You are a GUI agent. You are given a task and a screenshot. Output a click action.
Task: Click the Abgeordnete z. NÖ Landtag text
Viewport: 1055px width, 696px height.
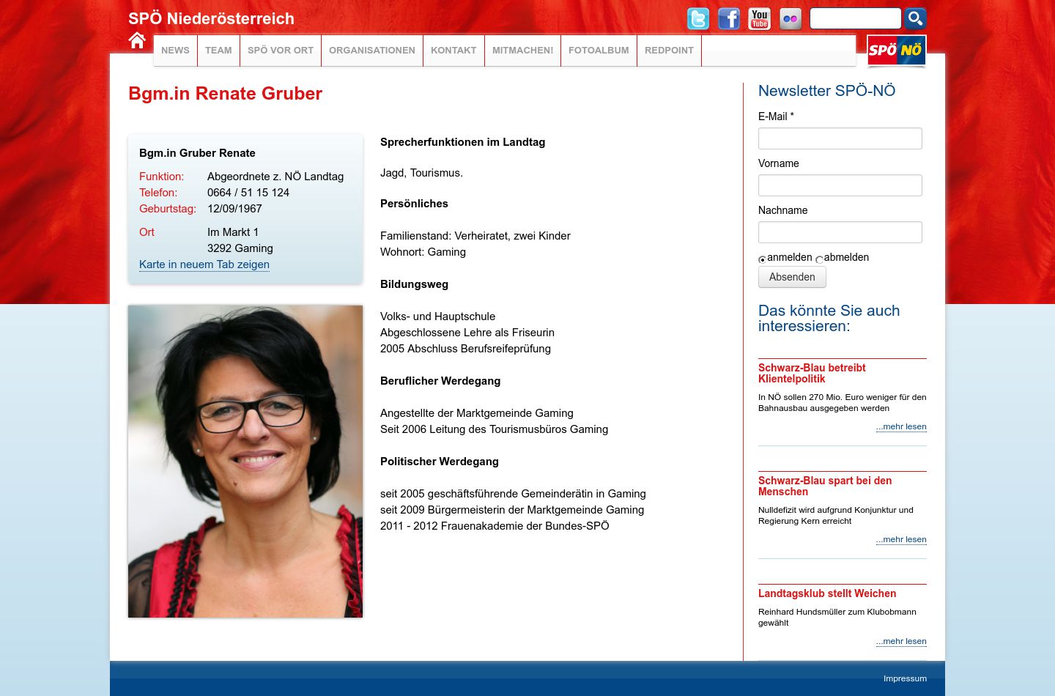point(275,177)
